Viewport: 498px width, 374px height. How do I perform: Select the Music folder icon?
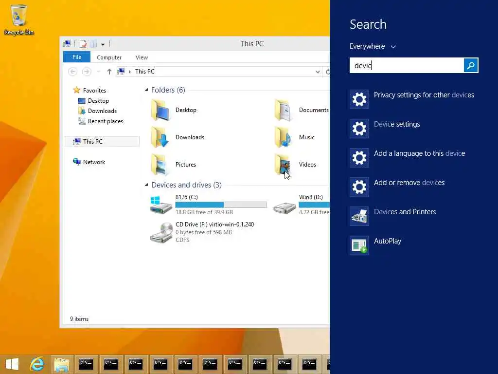pyautogui.click(x=284, y=137)
